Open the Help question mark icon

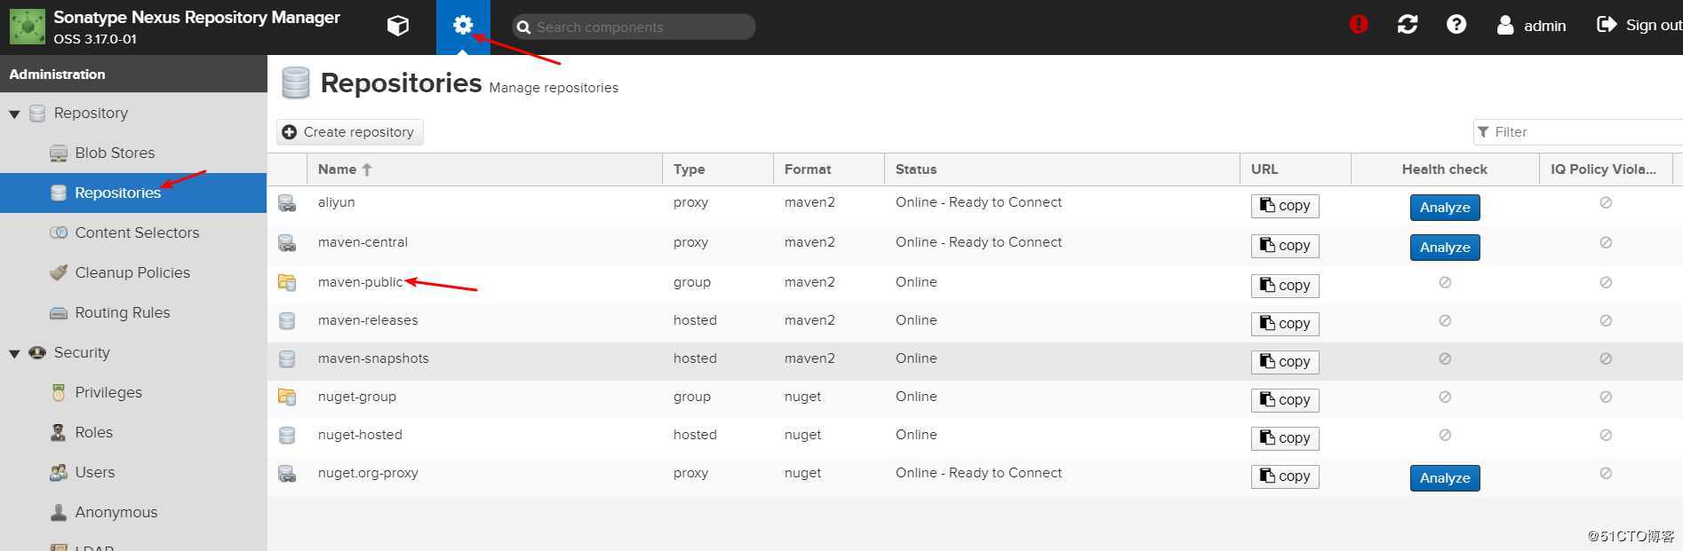(1456, 25)
